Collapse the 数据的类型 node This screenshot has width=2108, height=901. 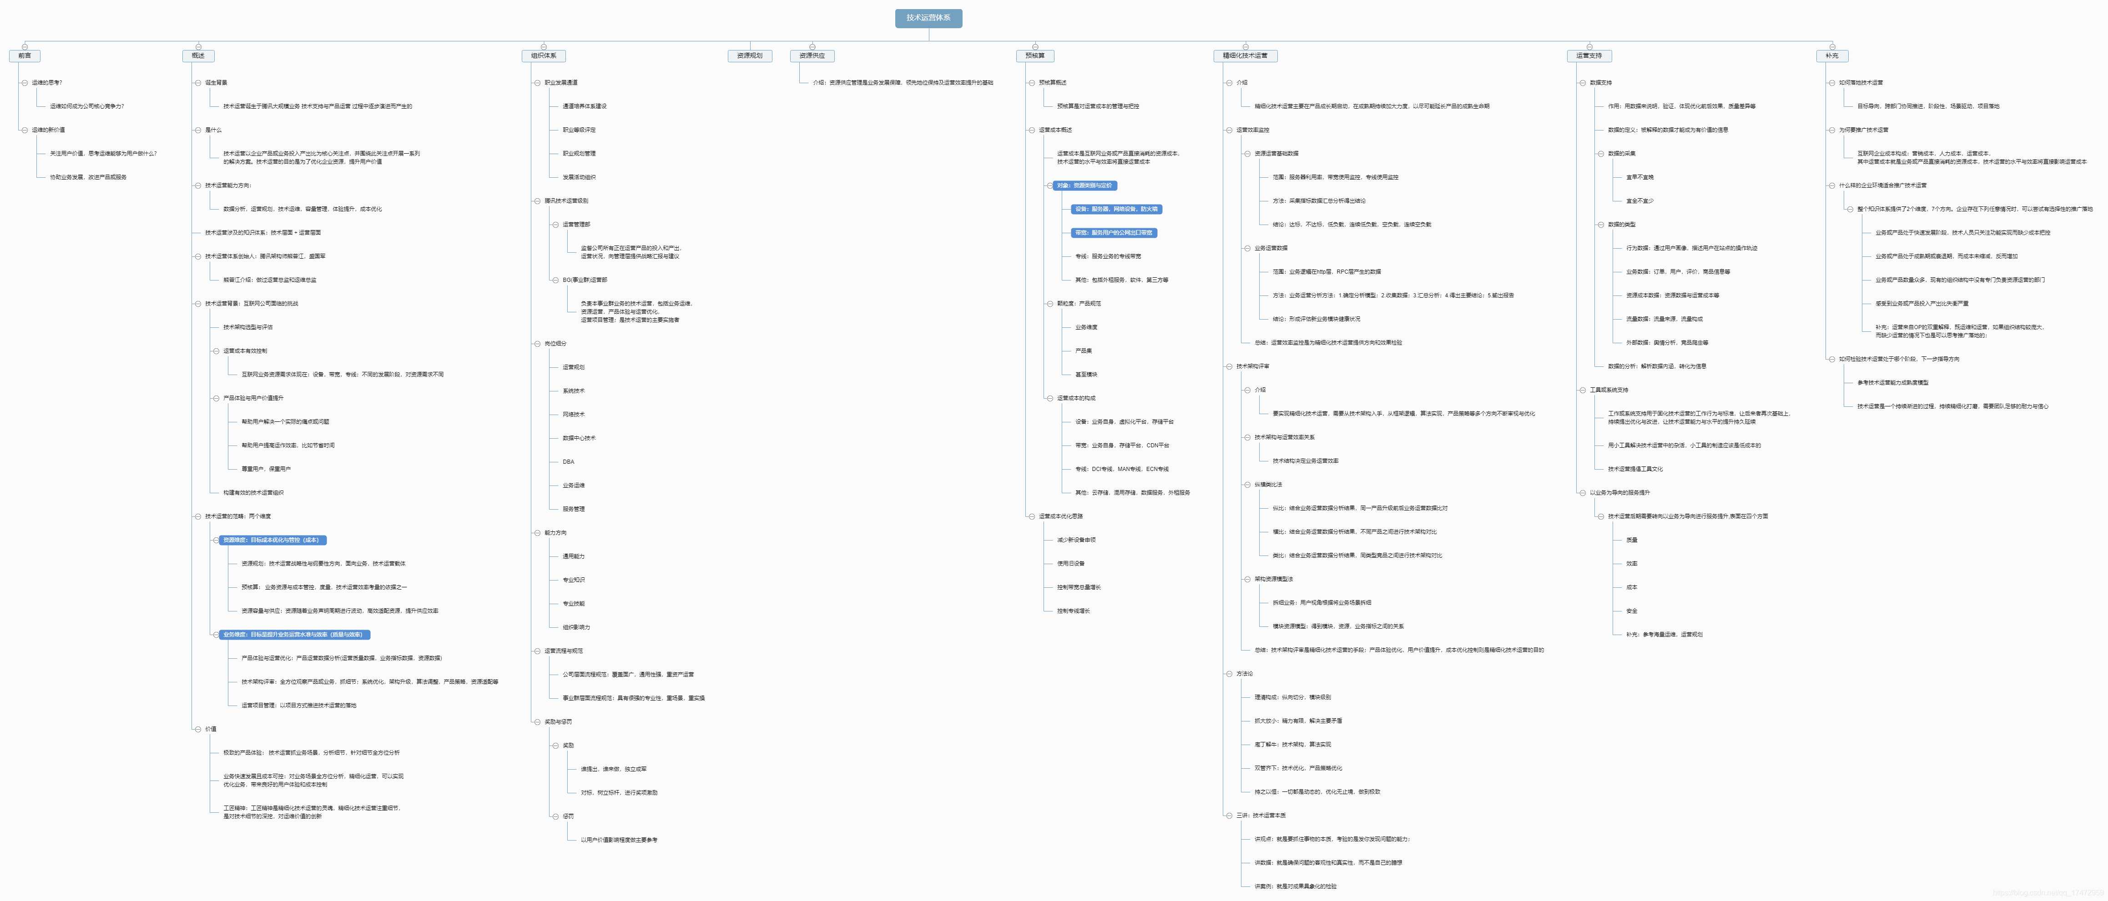(x=1601, y=225)
